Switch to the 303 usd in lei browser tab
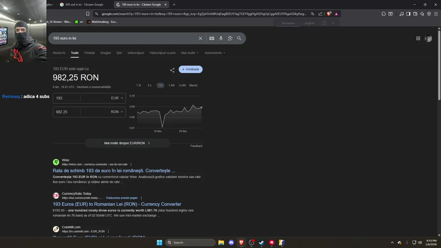This screenshot has height=248, width=441. click(x=84, y=4)
